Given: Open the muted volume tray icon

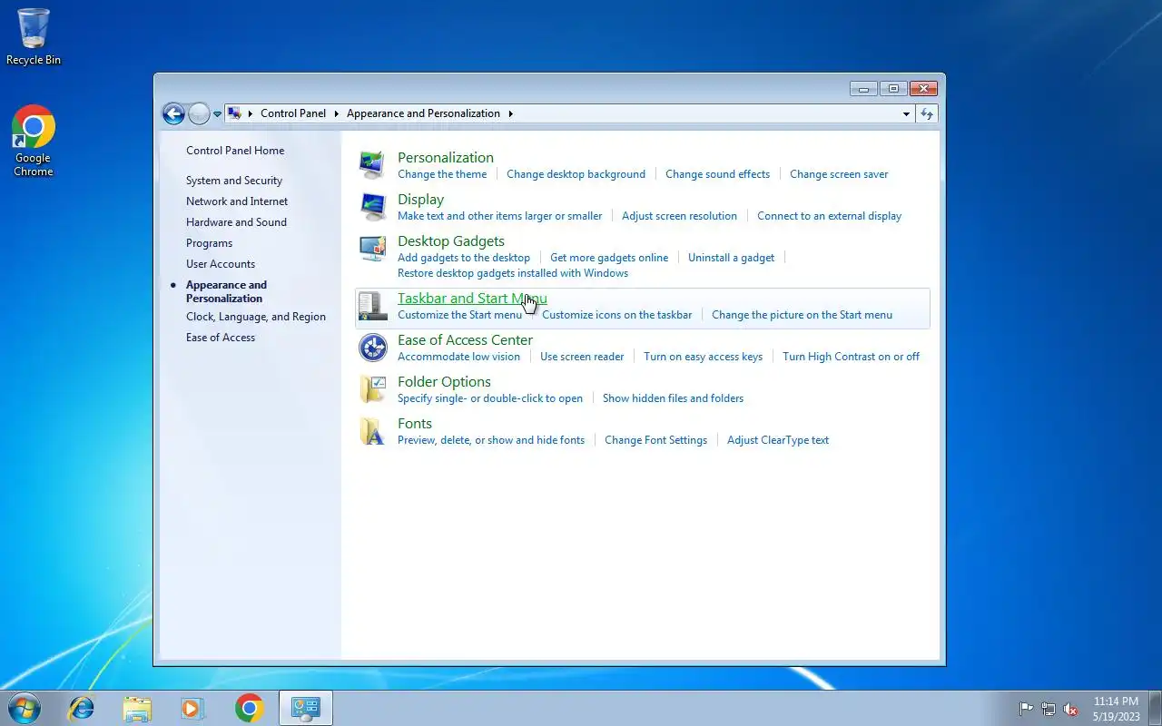Looking at the screenshot, I should coord(1070,709).
